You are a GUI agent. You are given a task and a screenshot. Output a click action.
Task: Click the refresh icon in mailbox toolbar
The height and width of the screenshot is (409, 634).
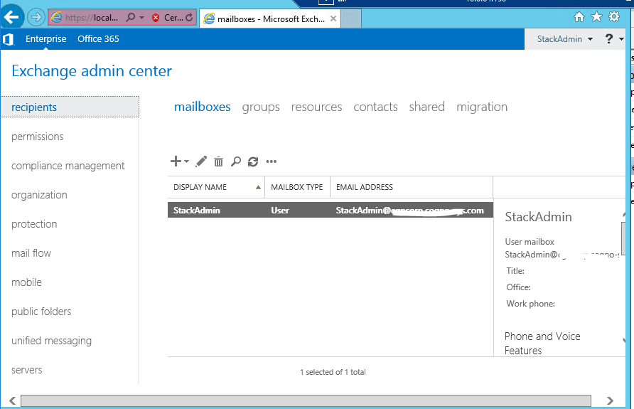coord(253,161)
